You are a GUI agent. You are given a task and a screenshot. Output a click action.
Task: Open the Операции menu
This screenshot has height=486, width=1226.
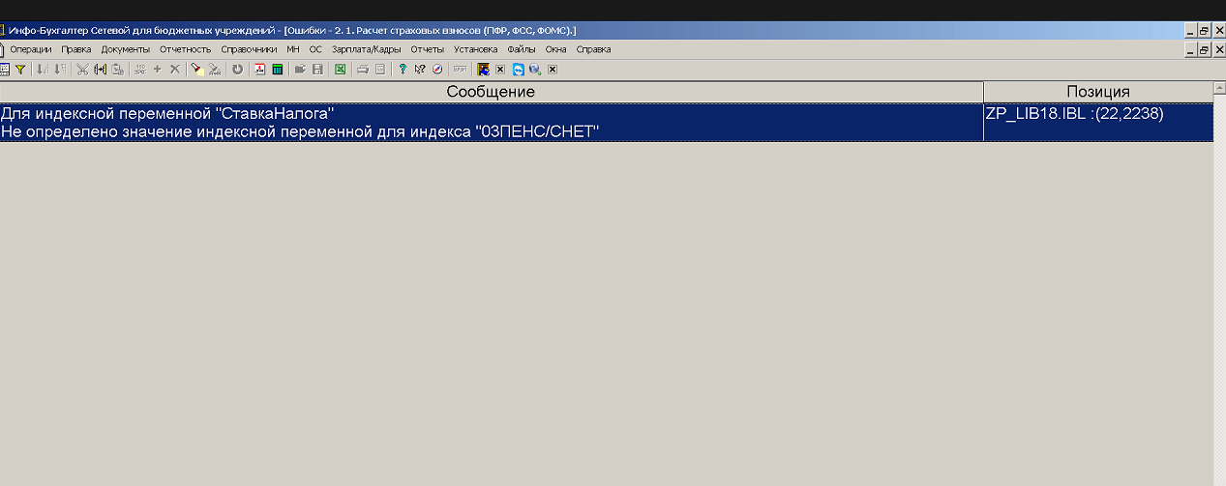point(31,49)
